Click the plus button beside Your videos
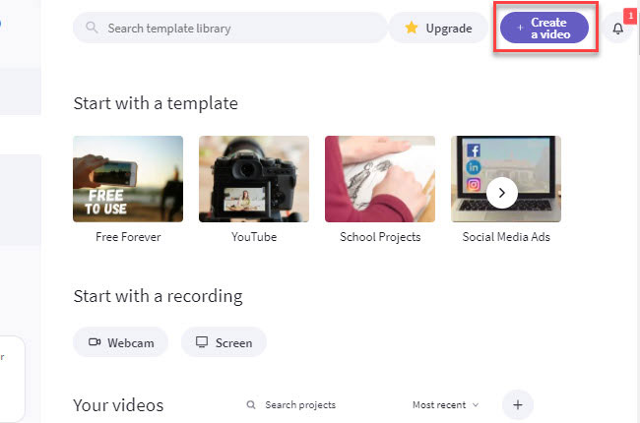640x423 pixels. pos(518,404)
